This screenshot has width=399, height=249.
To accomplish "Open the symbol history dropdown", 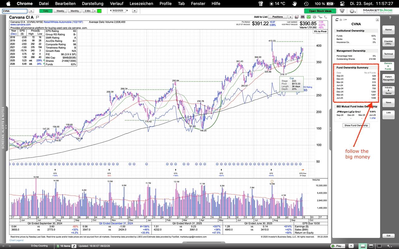I will [31, 11].
